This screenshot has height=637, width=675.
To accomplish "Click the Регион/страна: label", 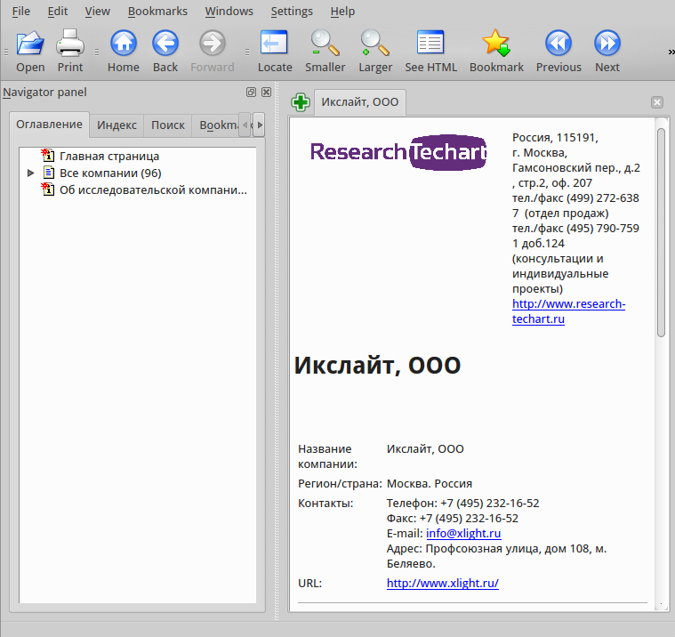I will (340, 484).
